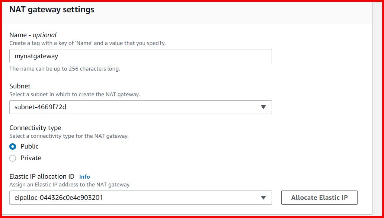Click the Allocate Elastic IP button
The image size is (384, 218).
(319, 197)
